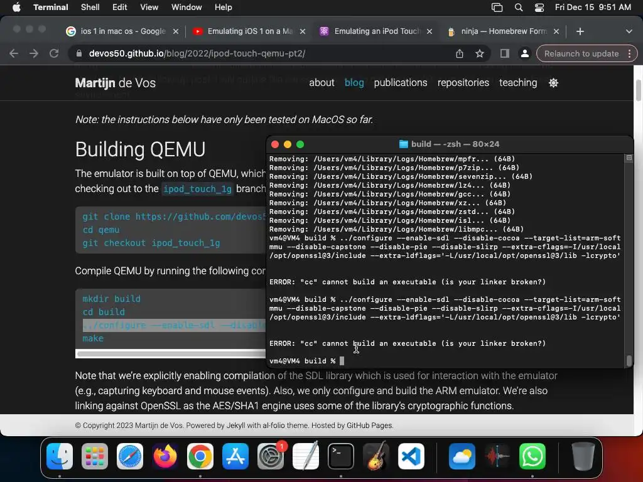This screenshot has height=482, width=643.
Task: Open TextEdit from the Dock
Action: 306,456
